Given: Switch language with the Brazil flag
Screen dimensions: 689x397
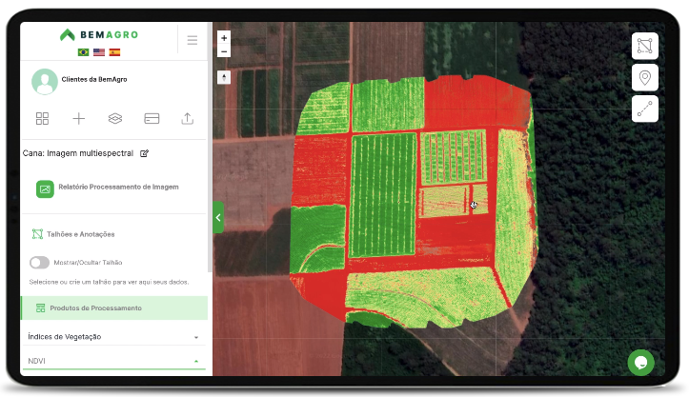Looking at the screenshot, I should [83, 52].
